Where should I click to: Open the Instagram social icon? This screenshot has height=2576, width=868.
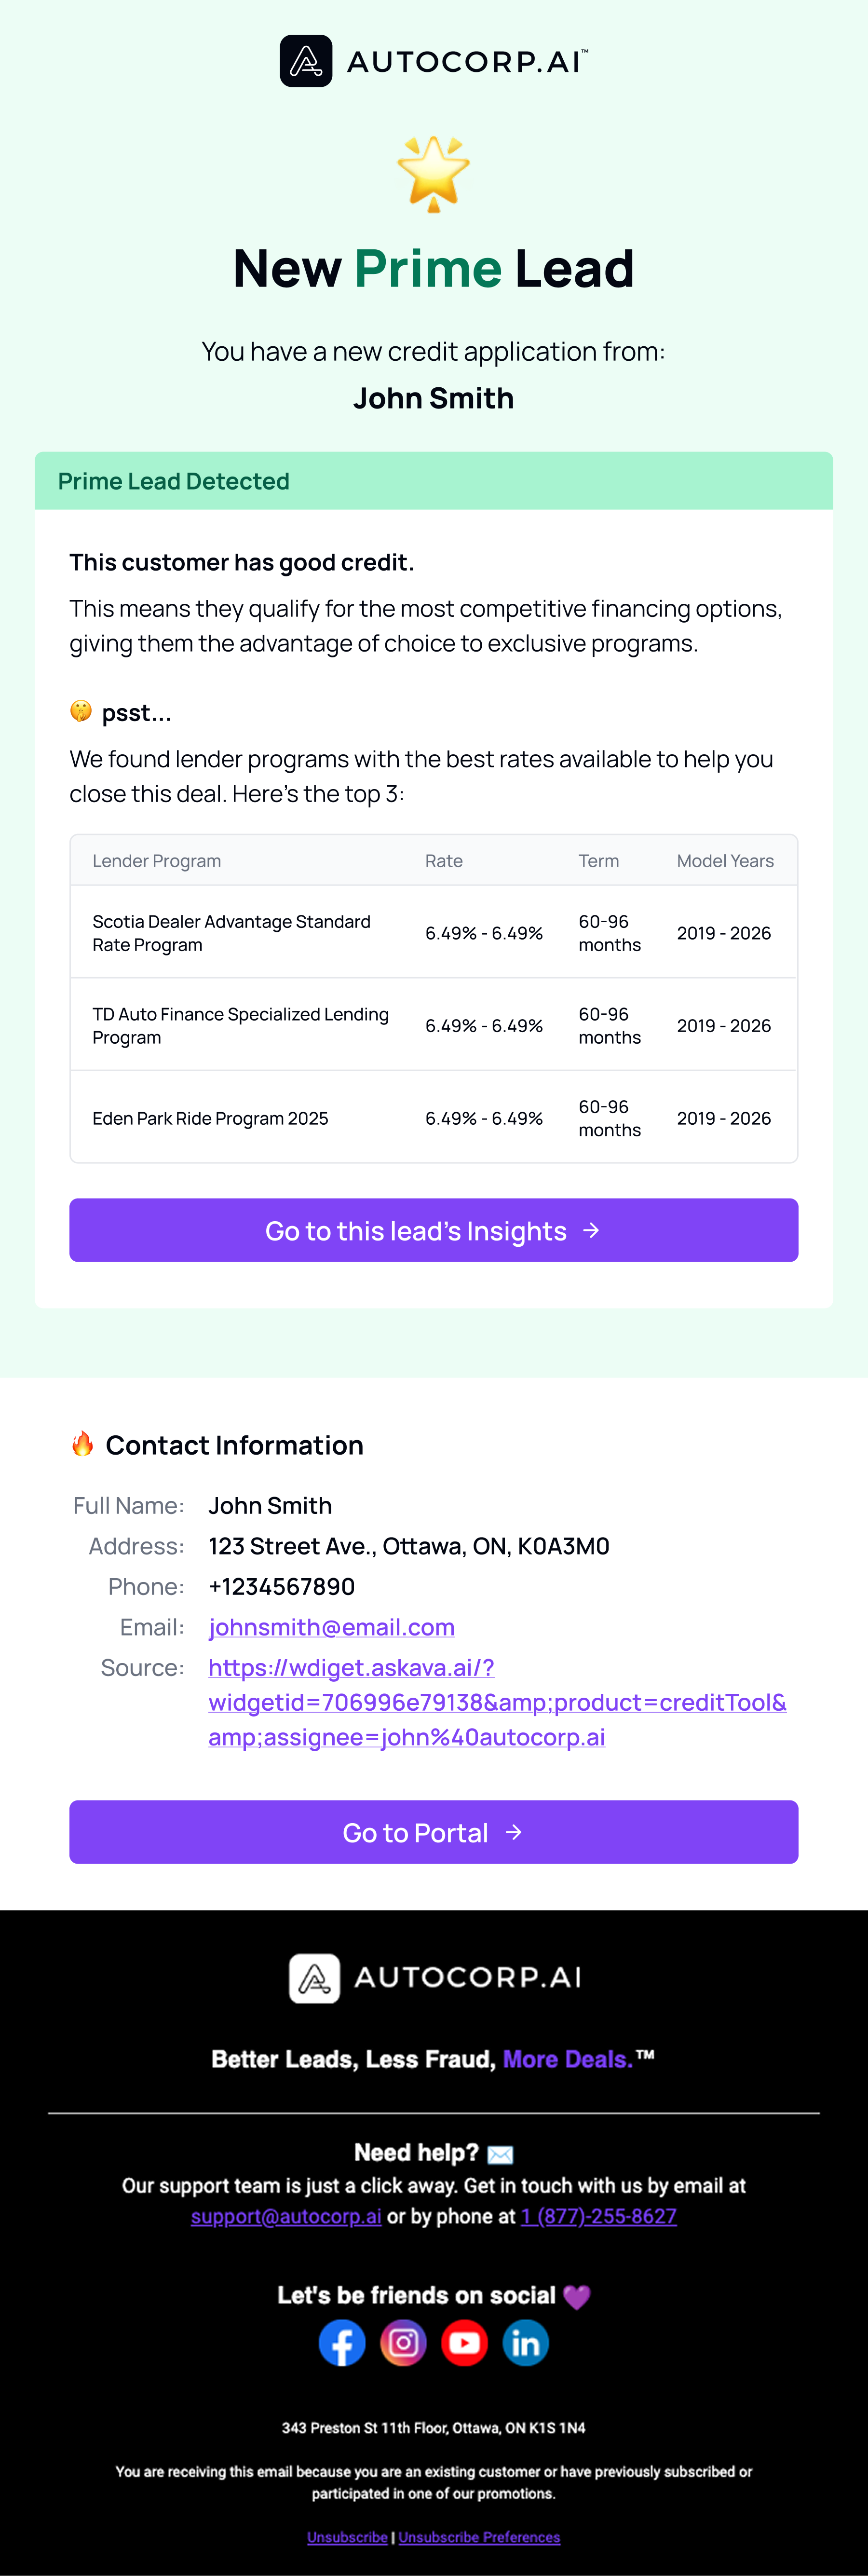tap(403, 2342)
